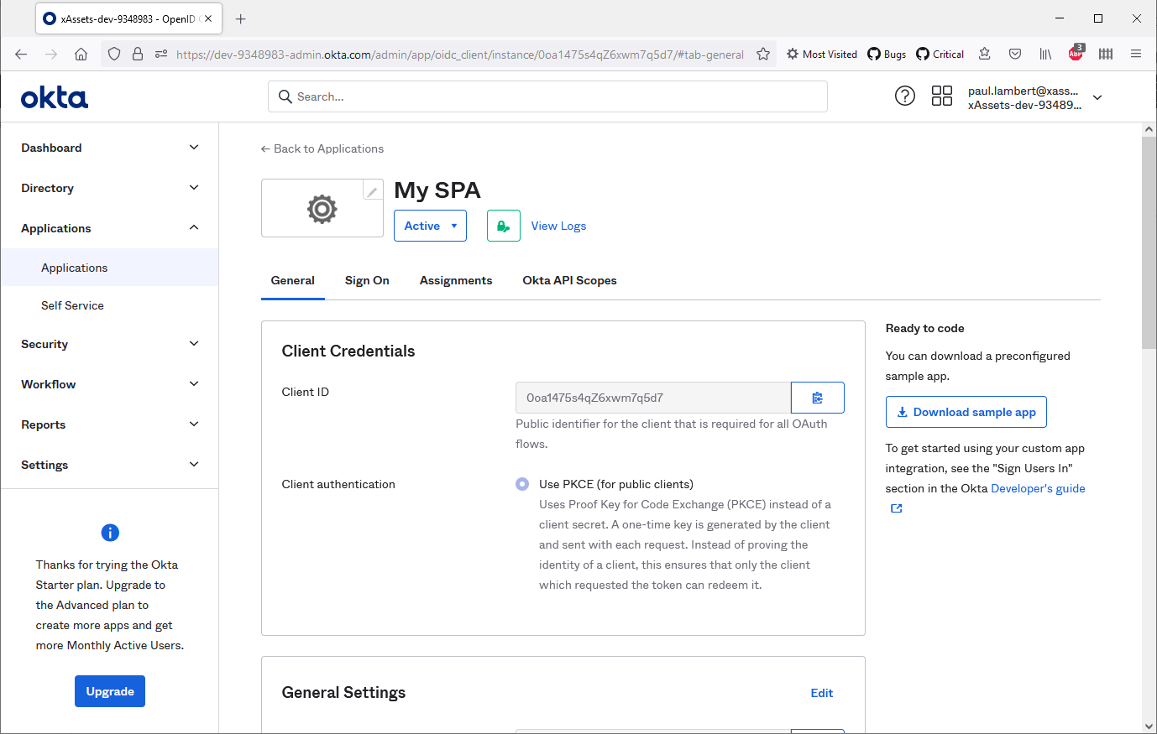
Task: Open the Firefox hamburger menu
Action: point(1135,55)
